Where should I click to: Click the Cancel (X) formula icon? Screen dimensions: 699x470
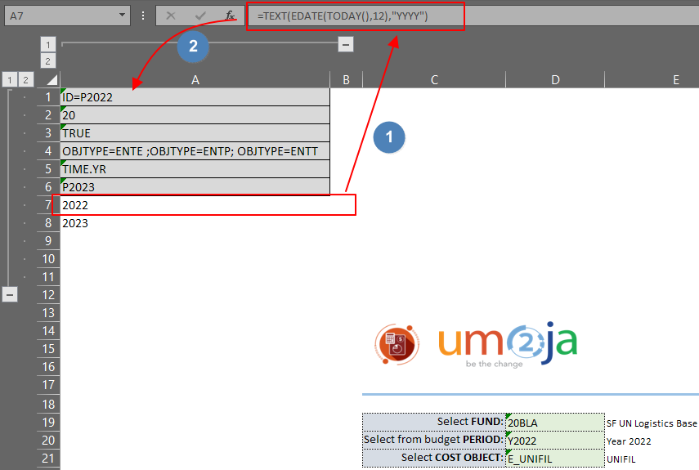(x=171, y=16)
